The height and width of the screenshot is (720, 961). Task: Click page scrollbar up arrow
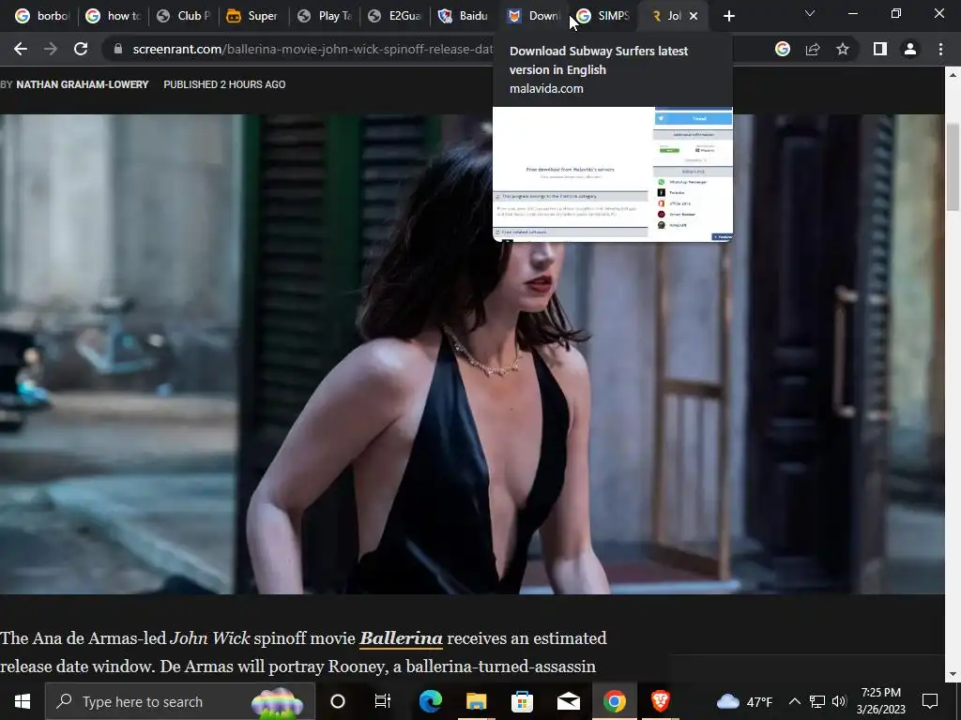coord(953,75)
